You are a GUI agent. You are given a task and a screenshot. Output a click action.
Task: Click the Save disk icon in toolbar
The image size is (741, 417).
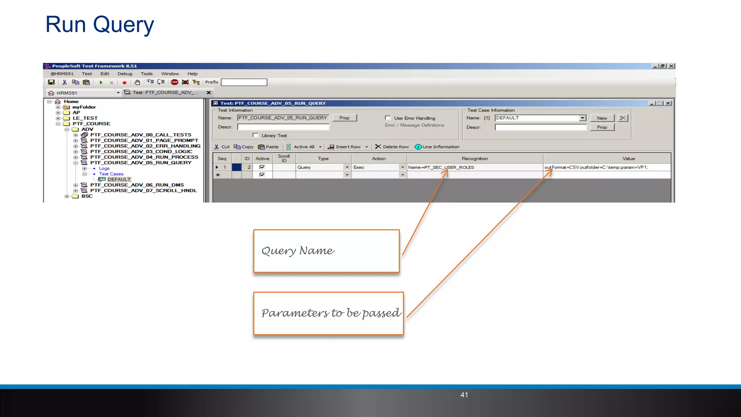[x=51, y=82]
